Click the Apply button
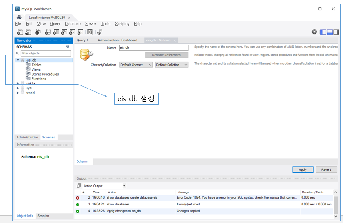This screenshot has width=343, height=223. click(303, 170)
